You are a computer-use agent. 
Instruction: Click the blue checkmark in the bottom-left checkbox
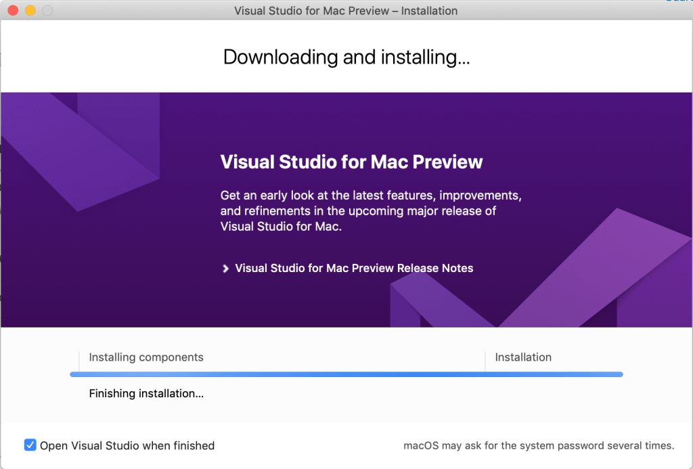point(30,445)
